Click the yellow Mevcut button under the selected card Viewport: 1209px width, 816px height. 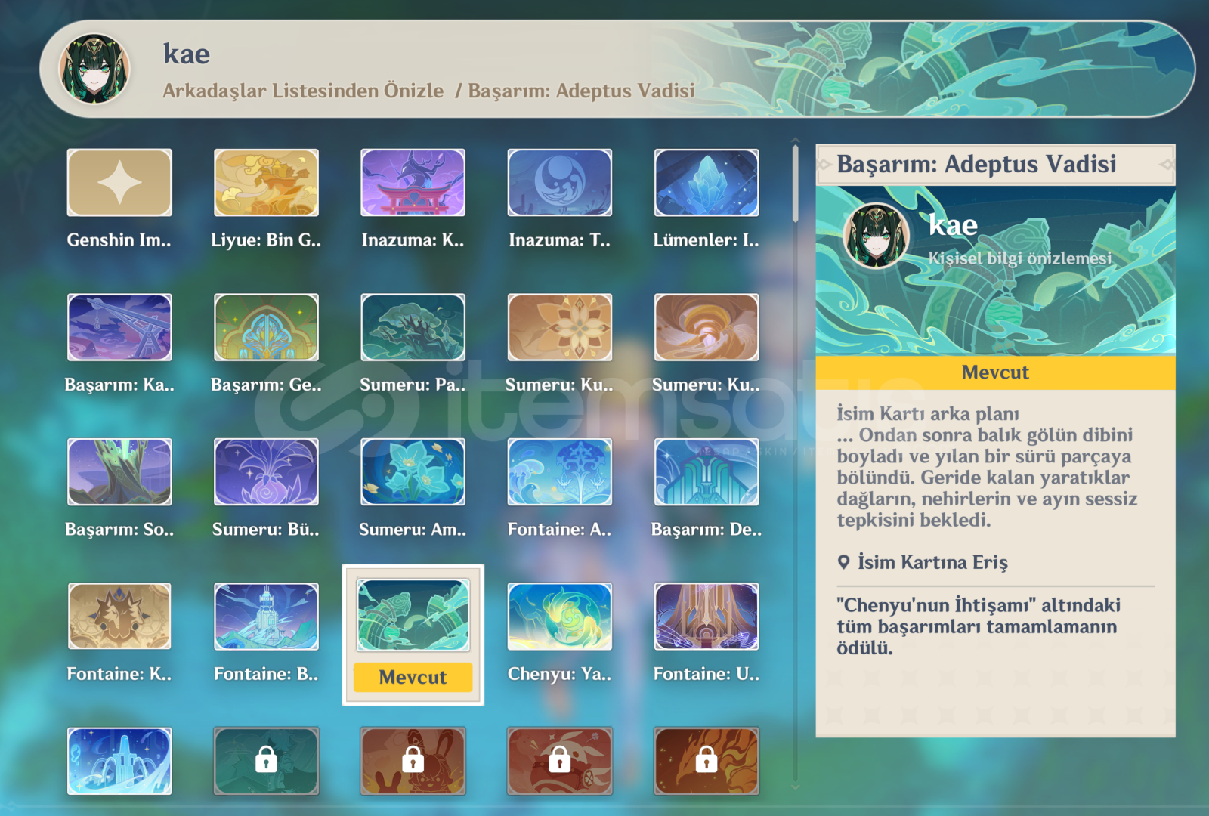click(413, 677)
